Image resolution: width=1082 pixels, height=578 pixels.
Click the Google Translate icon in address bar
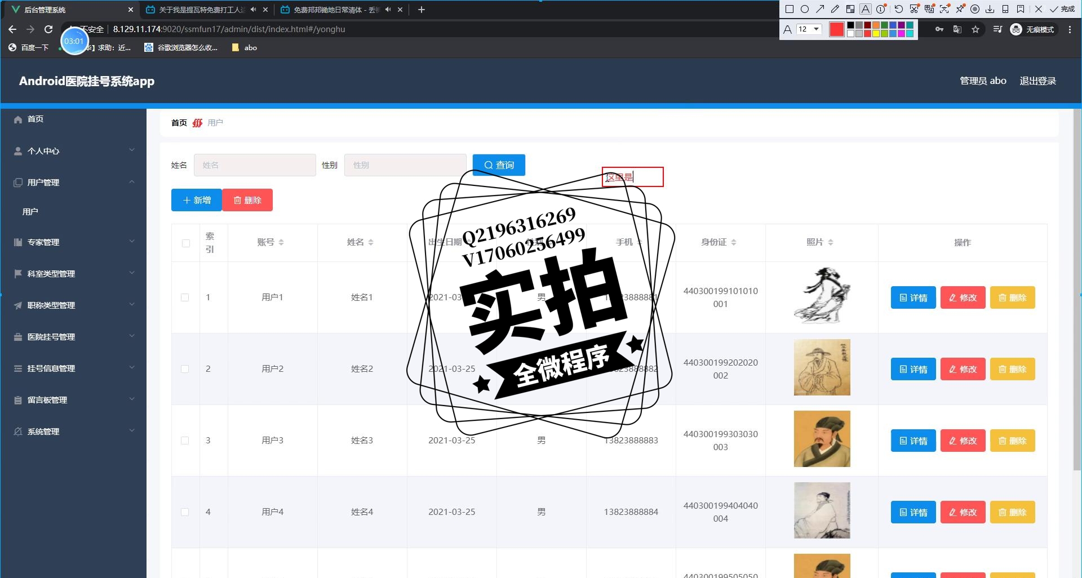[x=957, y=29]
